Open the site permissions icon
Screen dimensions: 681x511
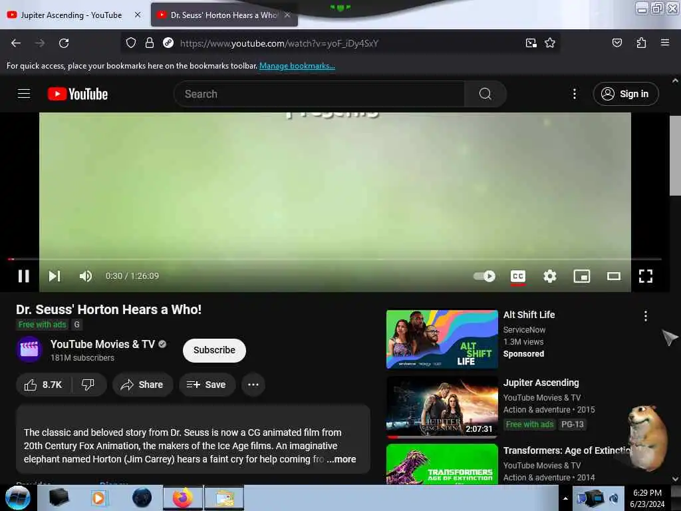(168, 43)
